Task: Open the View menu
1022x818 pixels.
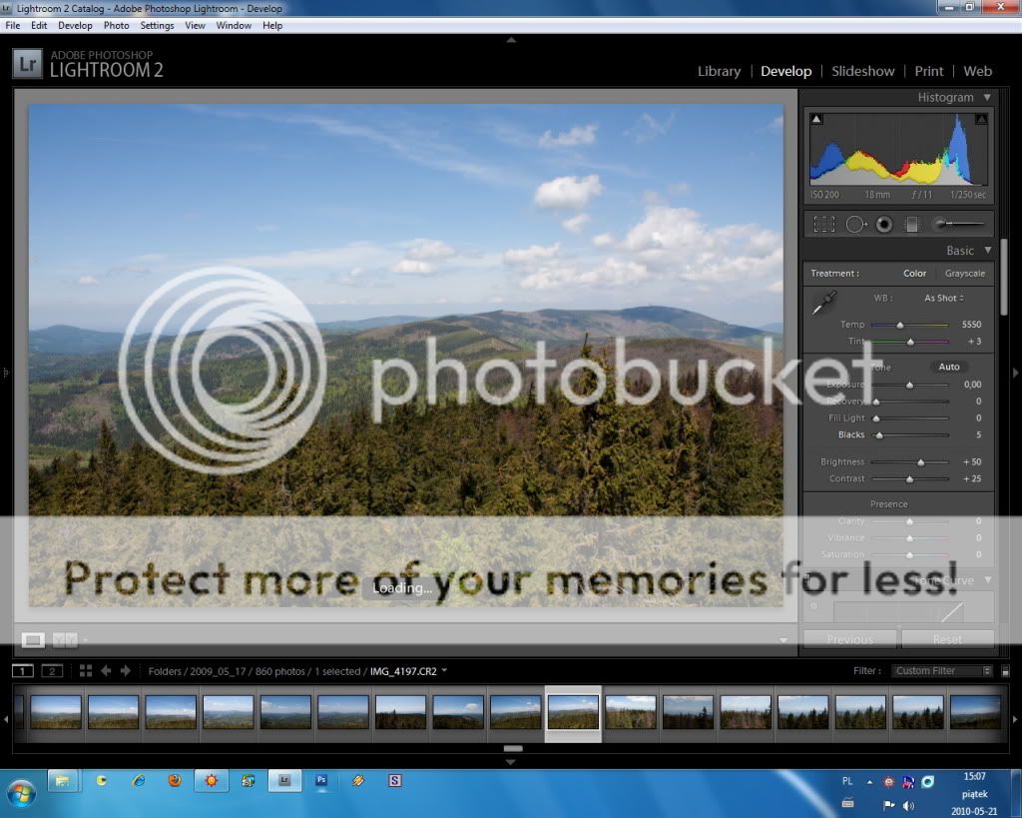Action: (x=195, y=25)
